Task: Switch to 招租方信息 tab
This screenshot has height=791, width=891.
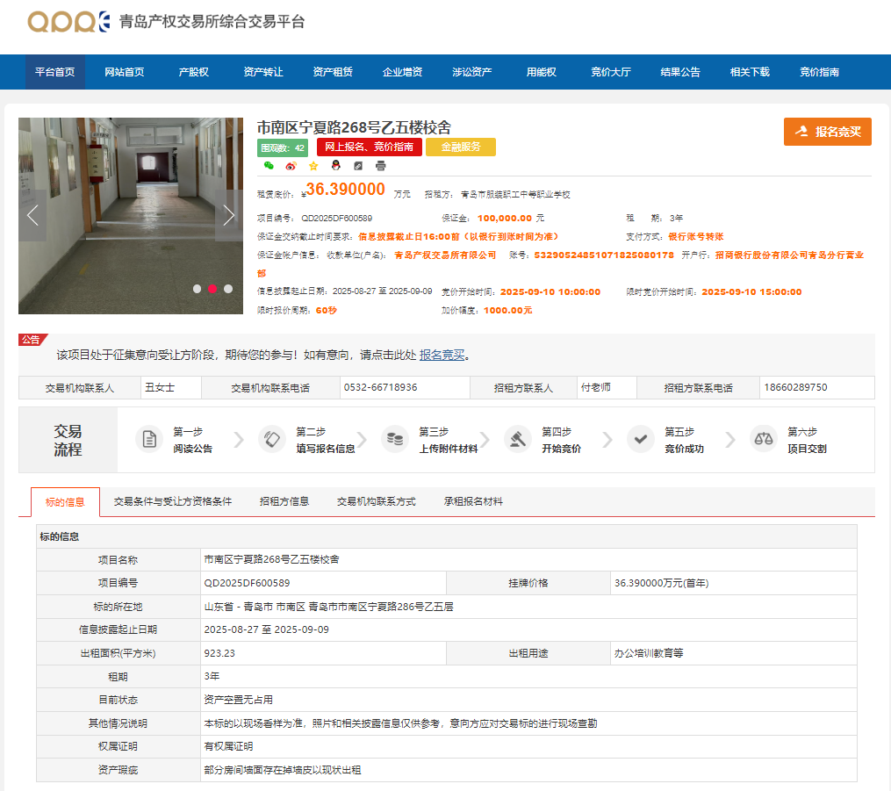Action: pos(284,502)
